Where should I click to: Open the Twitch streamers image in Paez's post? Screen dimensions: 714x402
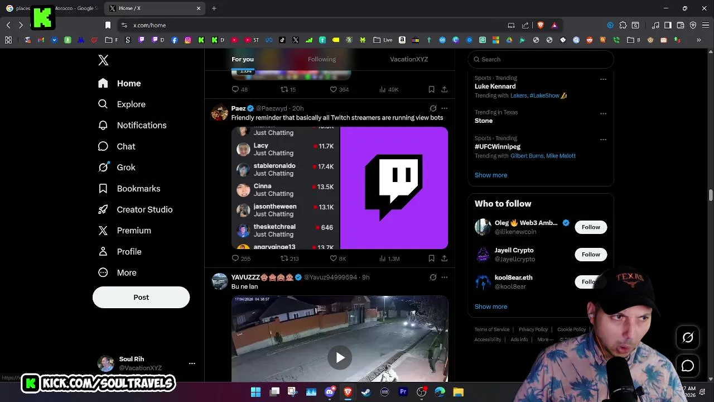[340, 188]
